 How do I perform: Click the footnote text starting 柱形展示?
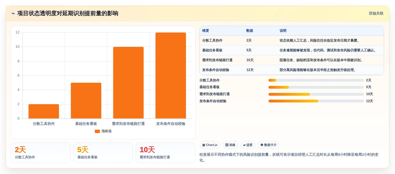point(289,157)
